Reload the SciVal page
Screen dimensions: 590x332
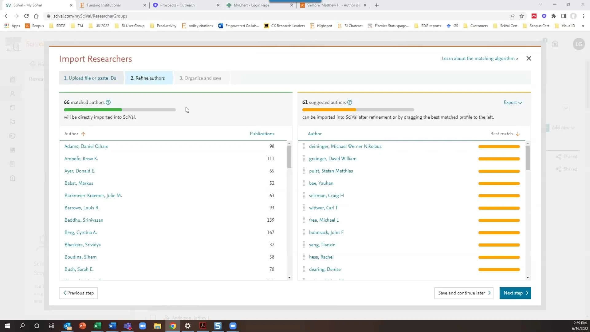click(x=26, y=16)
